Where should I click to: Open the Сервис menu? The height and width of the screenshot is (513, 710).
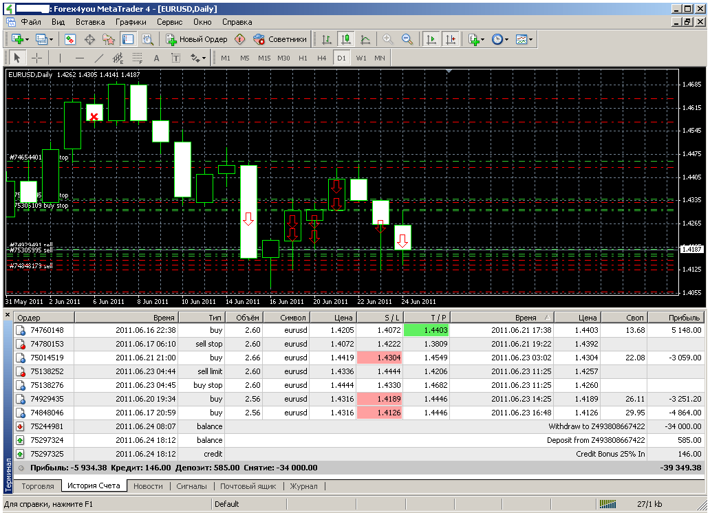pos(170,21)
